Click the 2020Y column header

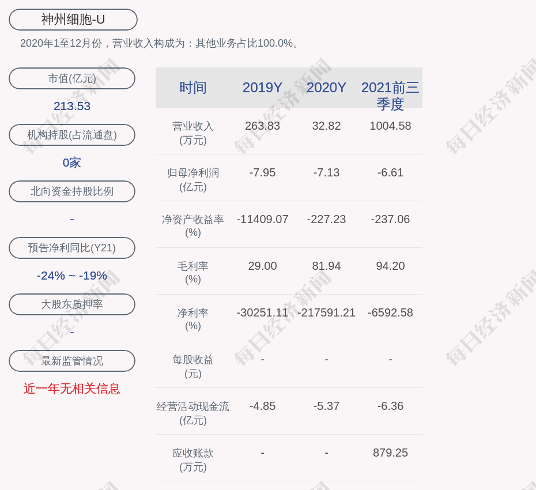326,88
